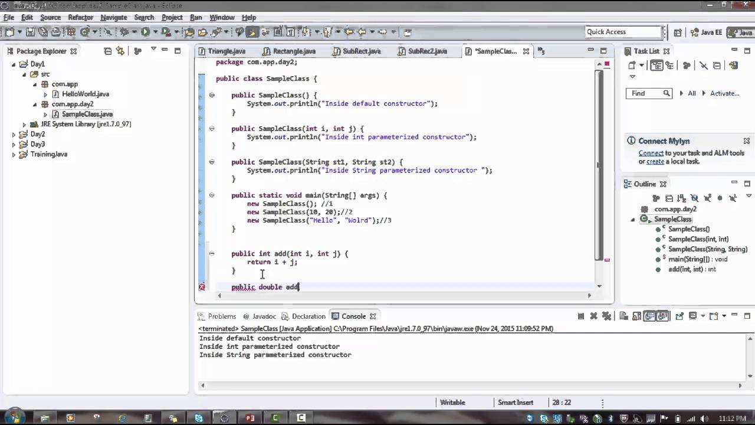755x425 pixels.
Task: Expand the Day3 project
Action: (14, 145)
